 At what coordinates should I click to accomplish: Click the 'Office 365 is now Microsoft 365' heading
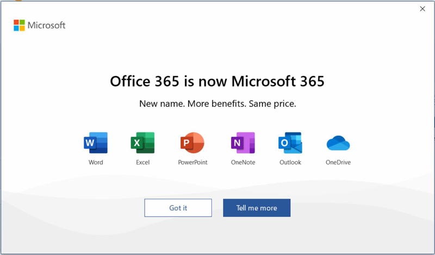[217, 81]
